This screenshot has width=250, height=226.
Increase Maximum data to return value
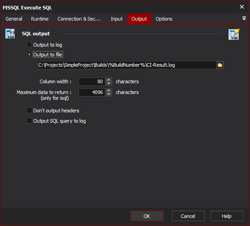point(109,90)
